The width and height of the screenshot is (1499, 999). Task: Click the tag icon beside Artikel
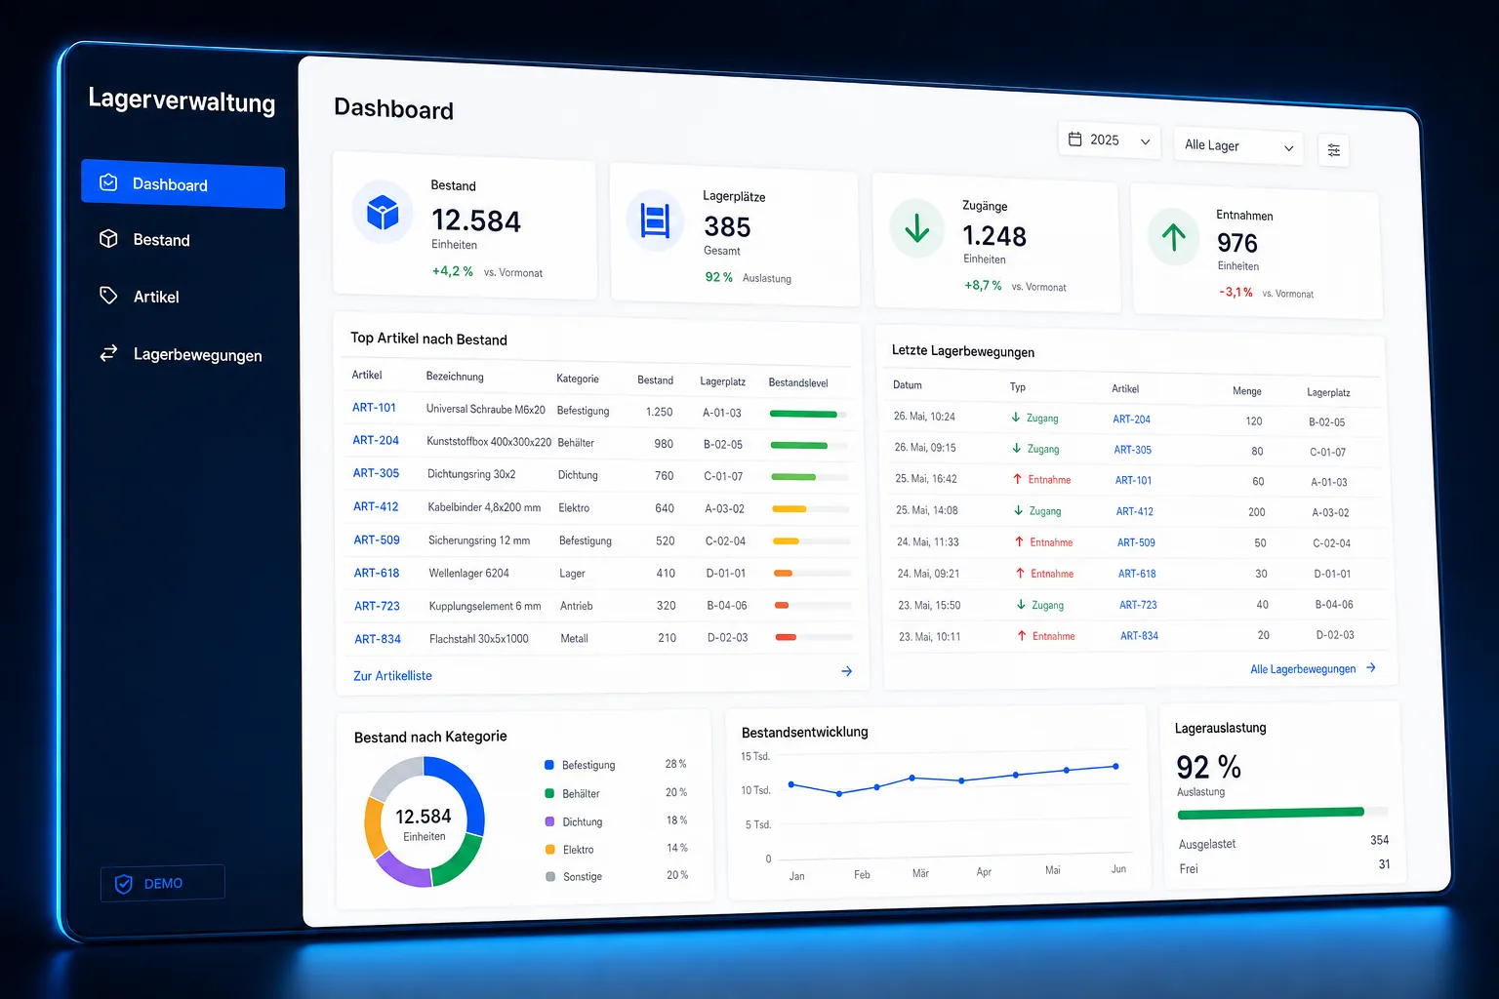108,296
